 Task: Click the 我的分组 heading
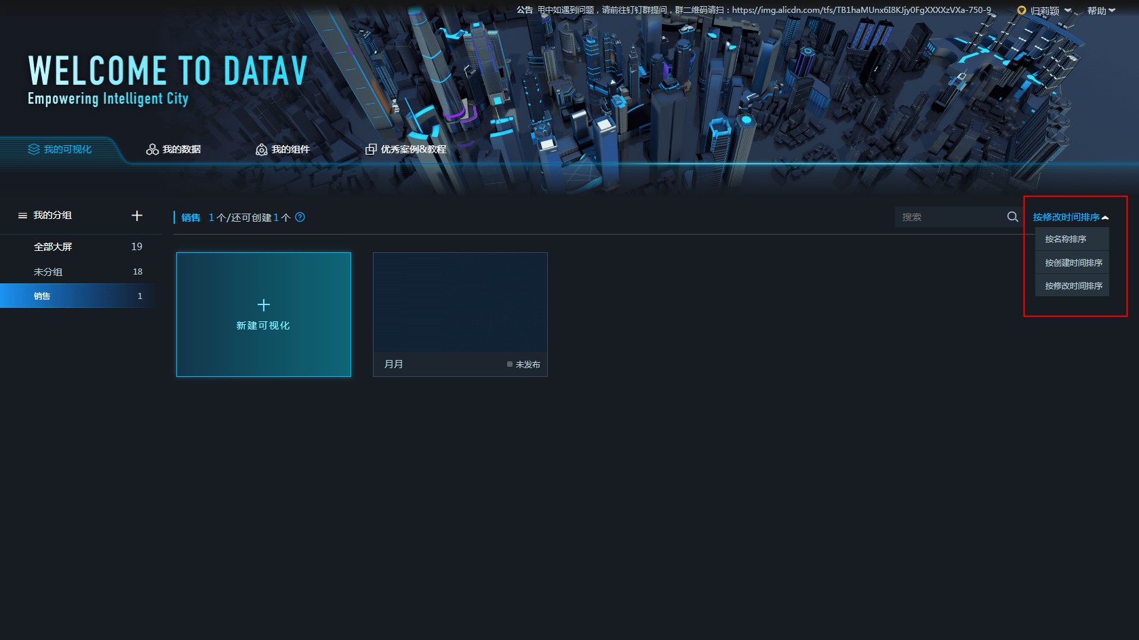(x=53, y=216)
